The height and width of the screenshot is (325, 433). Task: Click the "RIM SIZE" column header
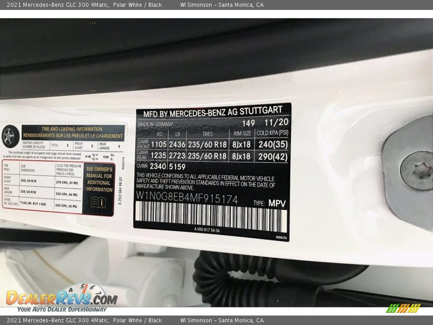(x=243, y=134)
